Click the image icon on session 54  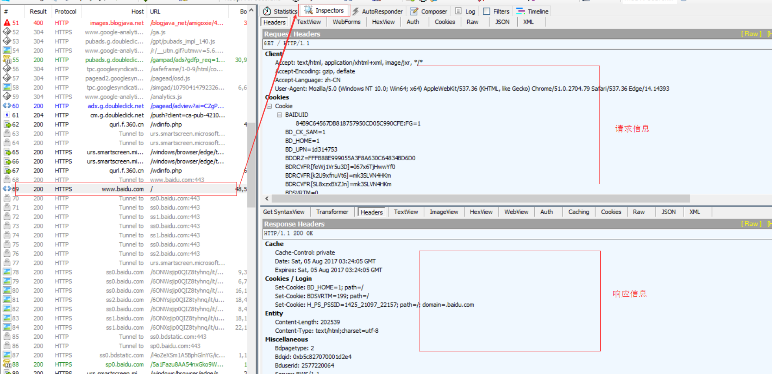click(7, 50)
